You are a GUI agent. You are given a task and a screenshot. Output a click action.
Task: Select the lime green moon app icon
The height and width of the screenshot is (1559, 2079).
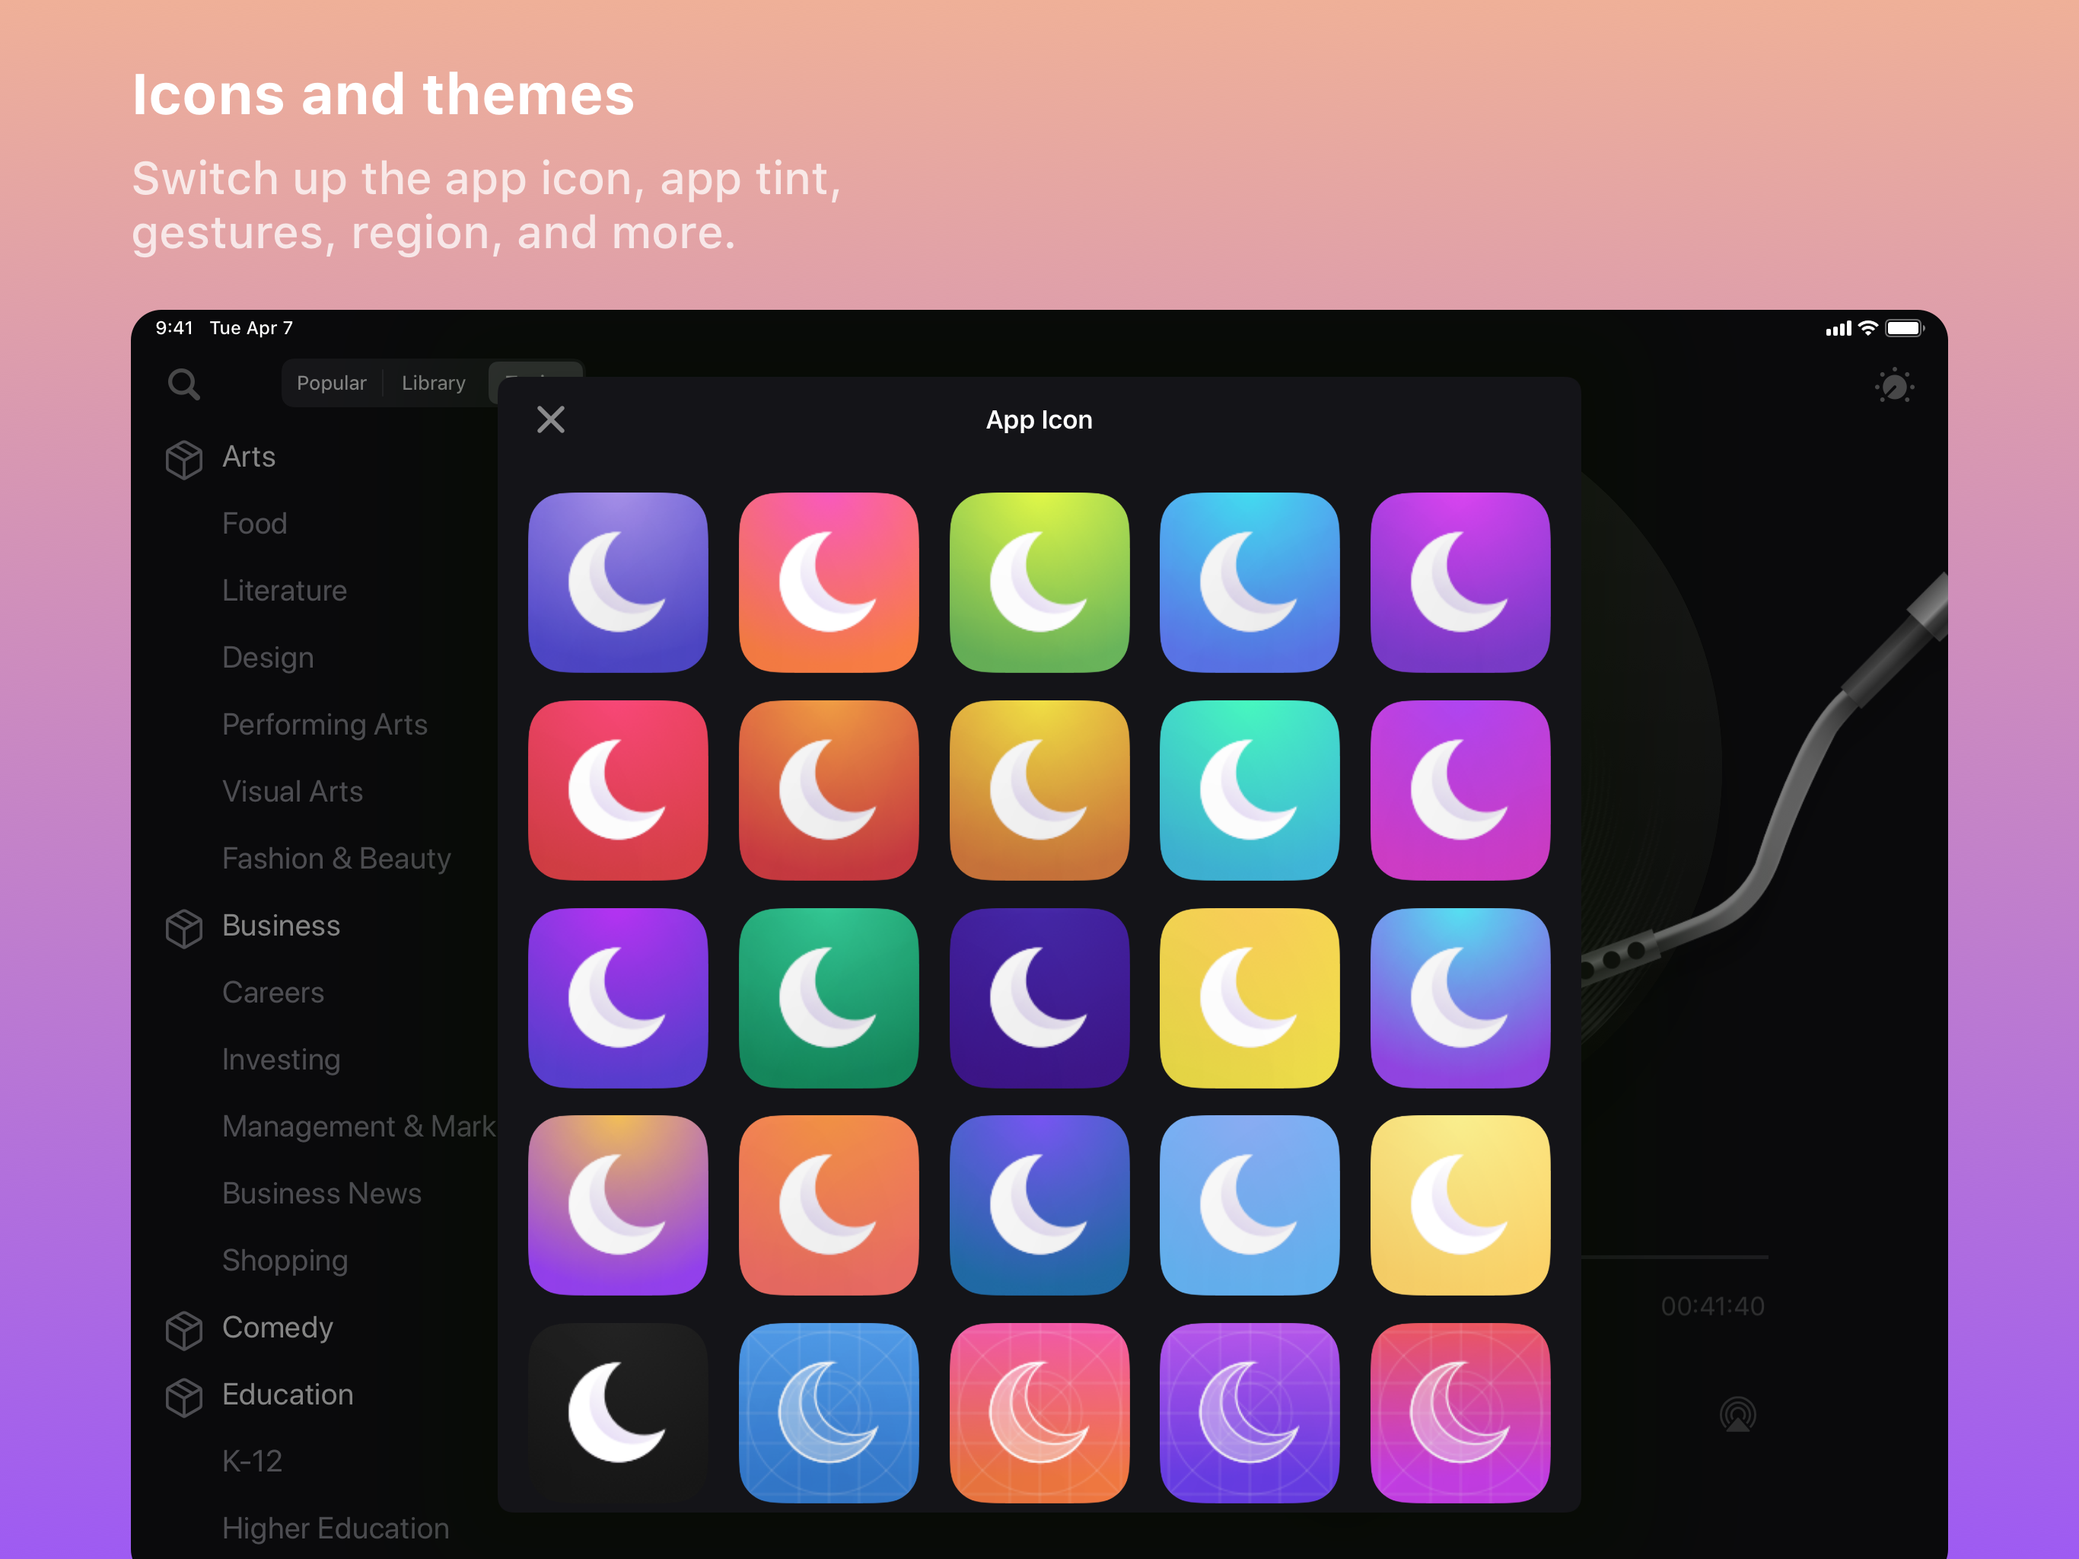coord(1039,582)
